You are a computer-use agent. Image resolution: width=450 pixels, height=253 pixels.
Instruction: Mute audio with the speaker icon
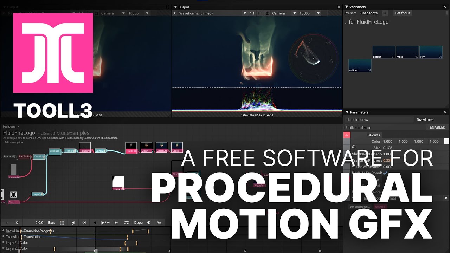tap(148, 223)
